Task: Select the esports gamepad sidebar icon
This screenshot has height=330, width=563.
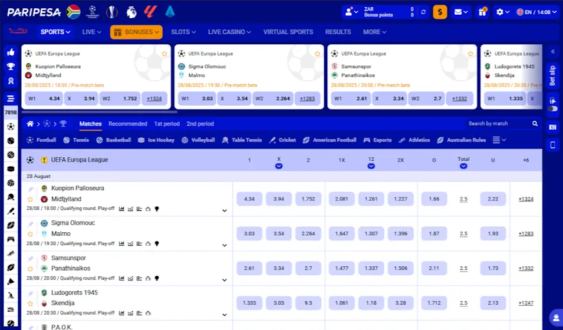Action: (x=11, y=239)
